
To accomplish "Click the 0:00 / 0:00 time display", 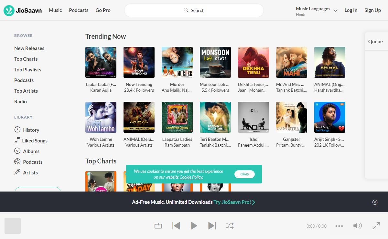I will 317,226.
